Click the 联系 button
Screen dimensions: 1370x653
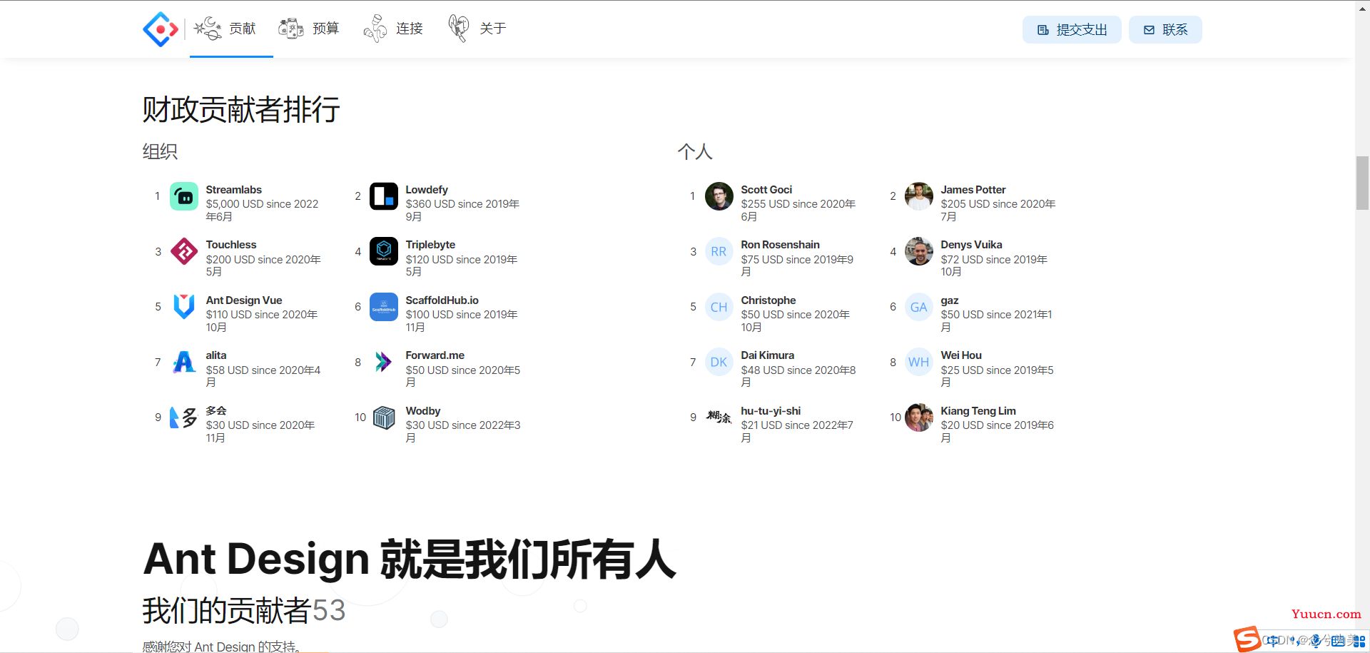1165,30
